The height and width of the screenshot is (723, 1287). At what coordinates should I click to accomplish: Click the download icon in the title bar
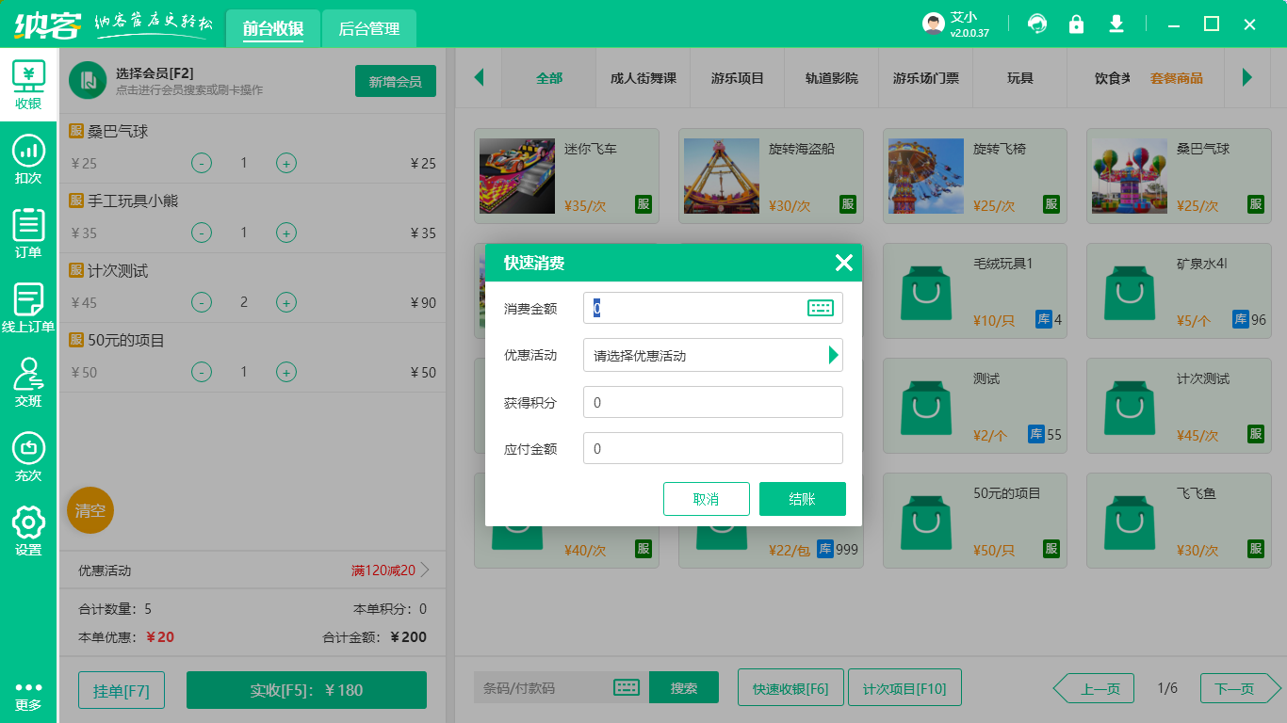pos(1116,24)
